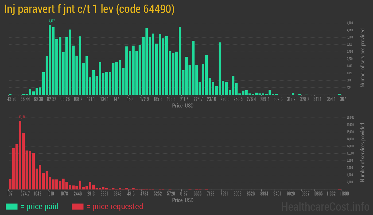Click the red price requested legend swatch
Image resolution: width=373 pixels, height=215 pixels.
[x=77, y=206]
